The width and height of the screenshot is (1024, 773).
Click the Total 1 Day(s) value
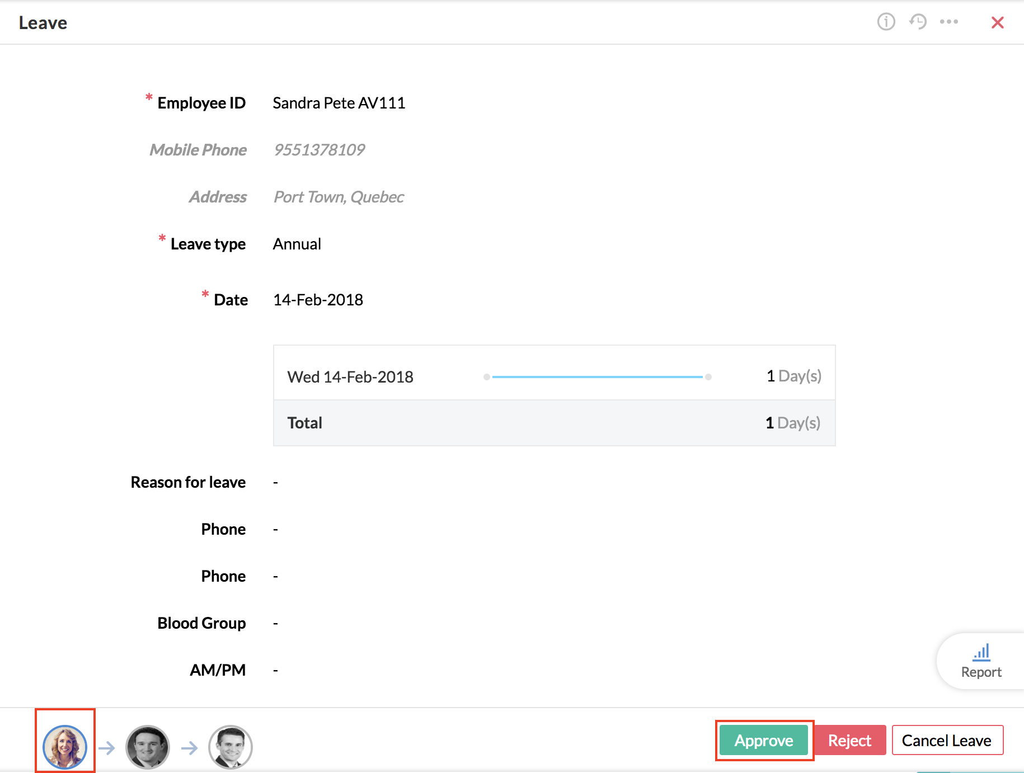click(x=793, y=423)
